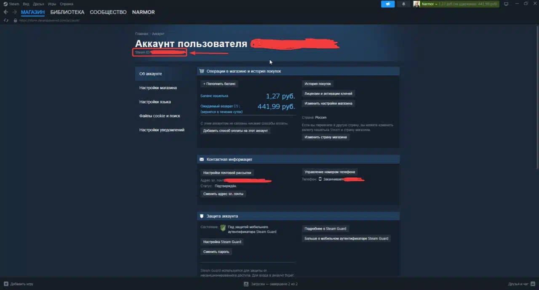
Task: Reload the page with refresh icon
Action: click(6, 20)
